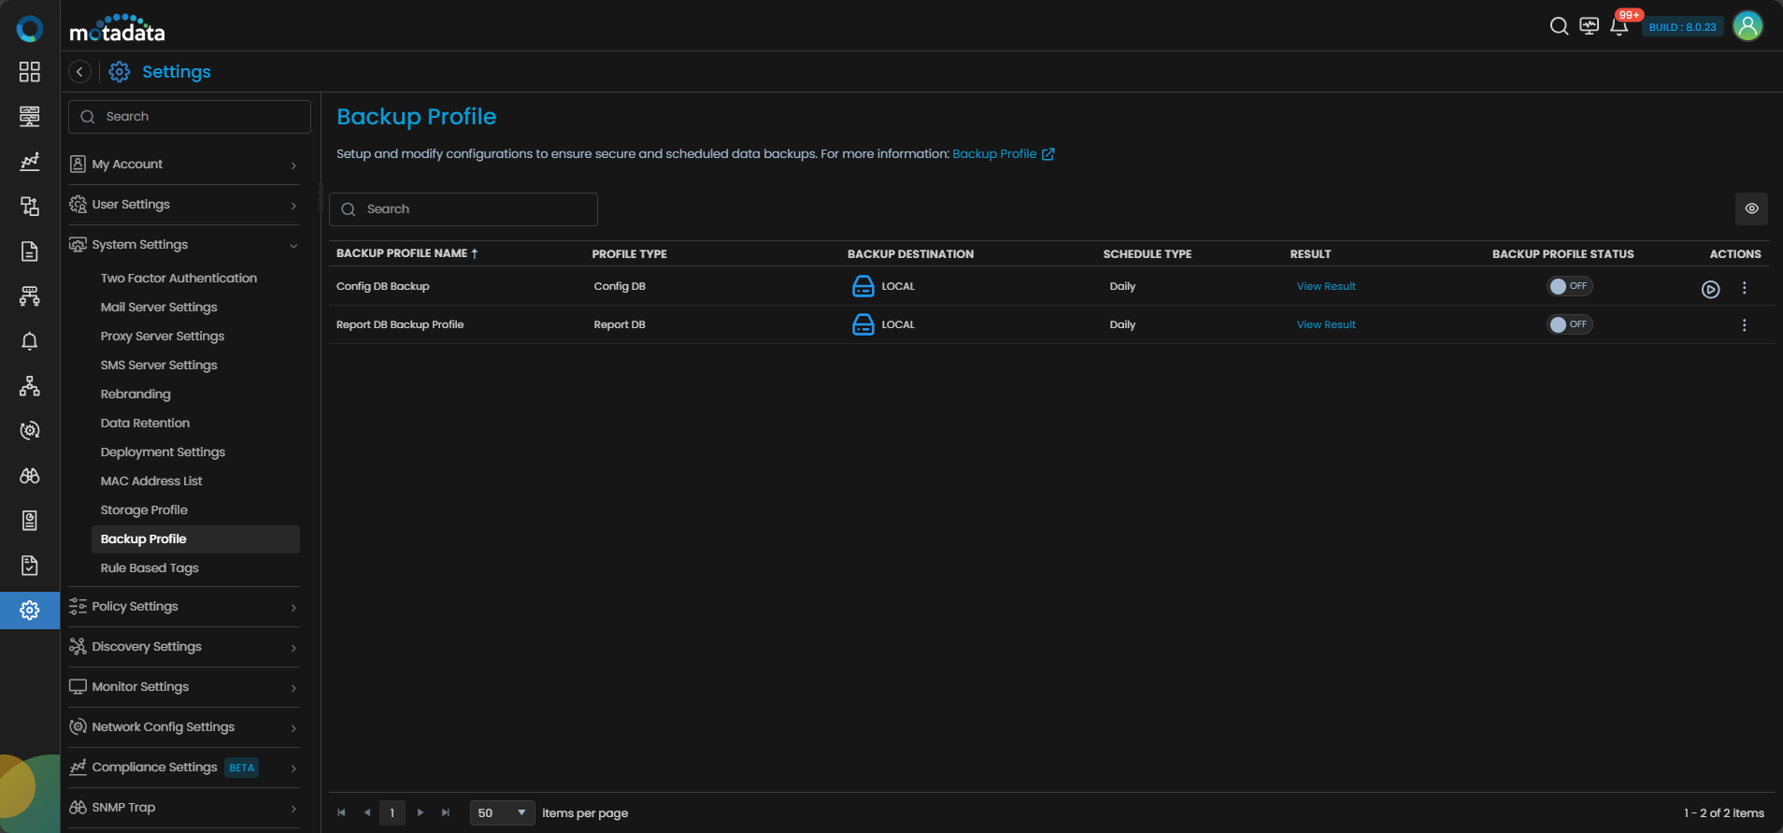
Task: Open more actions for Config DB Backup
Action: click(x=1744, y=288)
